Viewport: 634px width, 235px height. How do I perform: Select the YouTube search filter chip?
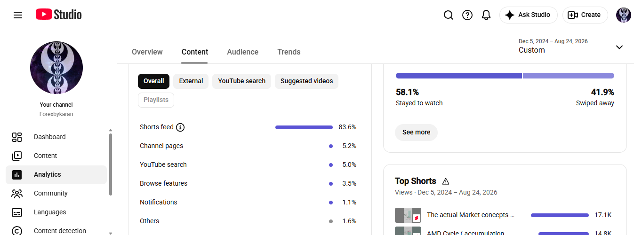tap(242, 81)
